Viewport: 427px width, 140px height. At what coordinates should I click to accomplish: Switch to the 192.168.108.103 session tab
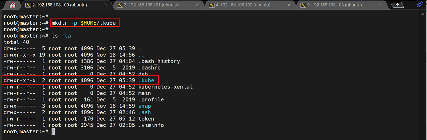[x=335, y=5]
